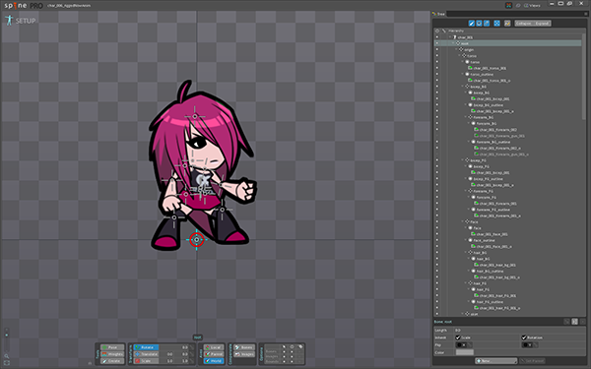Screen dimensions: 591x369
Task: Click the middle icon in properties header
Action: tap(575, 322)
